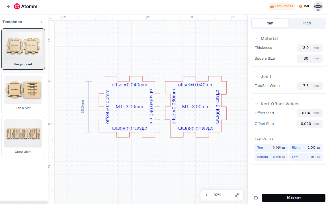Click the 30.0mm dimension label
The width and height of the screenshot is (328, 204).
coord(83,107)
